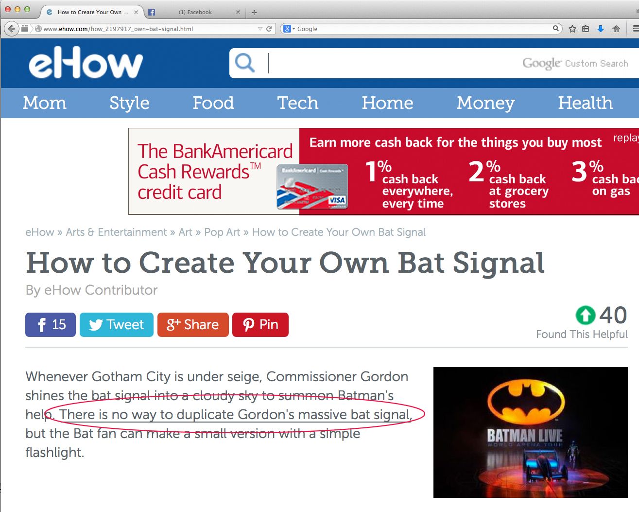This screenshot has height=512, width=639.
Task: Click the Google+ Share button
Action: tap(193, 325)
